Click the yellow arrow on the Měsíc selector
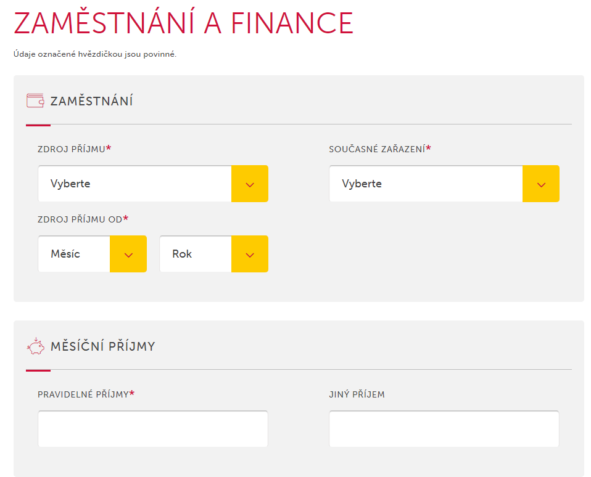The width and height of the screenshot is (591, 477). pos(128,253)
